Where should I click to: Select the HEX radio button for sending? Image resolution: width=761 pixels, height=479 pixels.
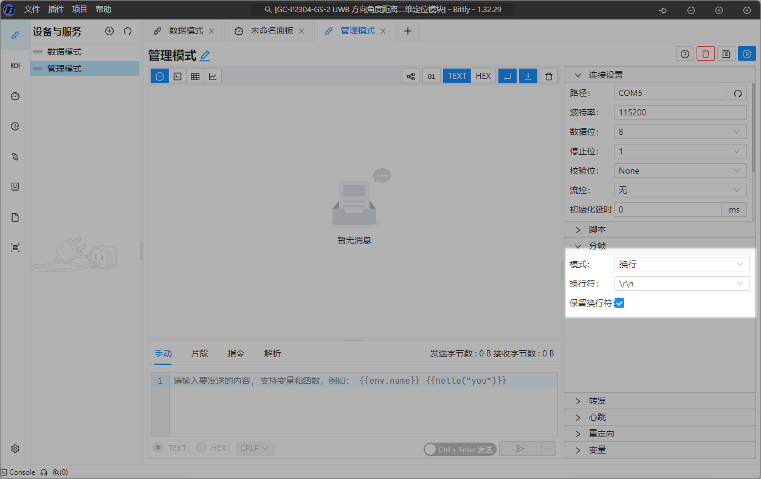[x=201, y=448]
